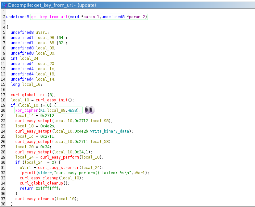
Task: Click local_24 in the condition on line 30
Action: coord(33,162)
